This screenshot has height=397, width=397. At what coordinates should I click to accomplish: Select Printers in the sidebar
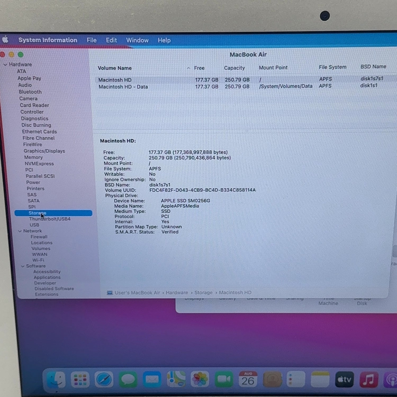pos(35,188)
